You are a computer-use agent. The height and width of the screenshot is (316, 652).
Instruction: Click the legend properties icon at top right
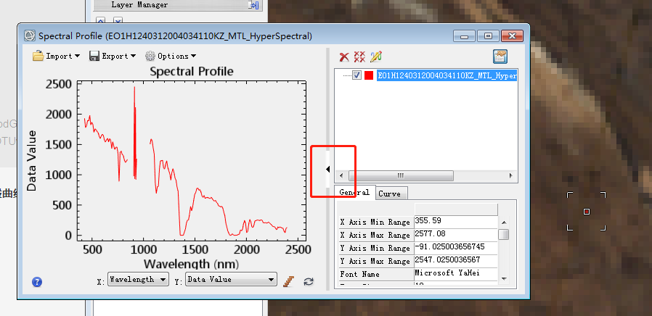(500, 57)
